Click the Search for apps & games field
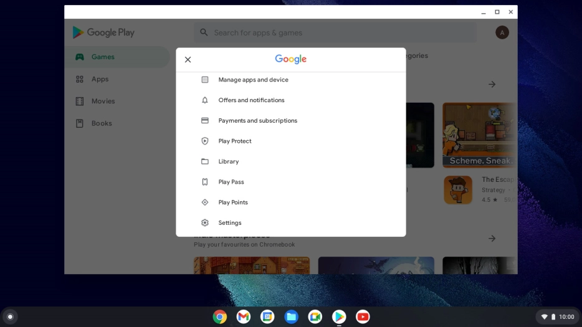 335,32
